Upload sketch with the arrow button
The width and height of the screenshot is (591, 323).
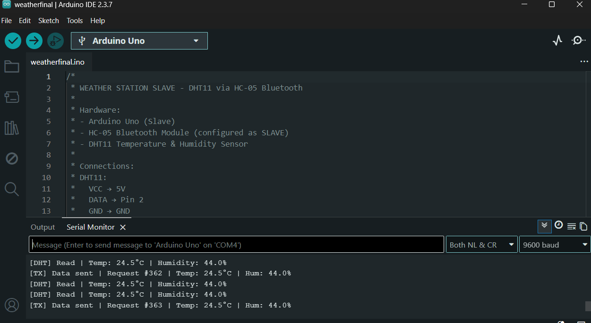[x=34, y=41]
